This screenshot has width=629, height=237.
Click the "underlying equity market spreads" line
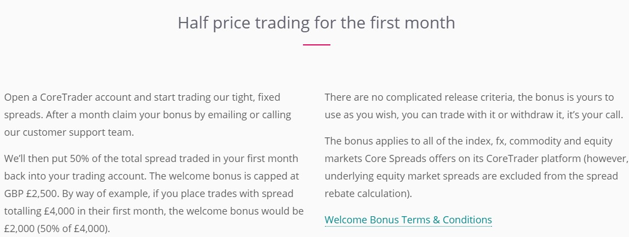[471, 176]
